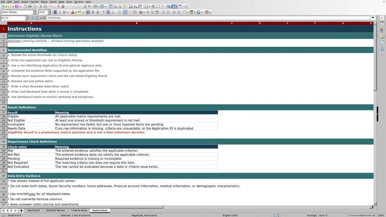
Task: Click the Font Color red A swatch
Action: (73, 12)
